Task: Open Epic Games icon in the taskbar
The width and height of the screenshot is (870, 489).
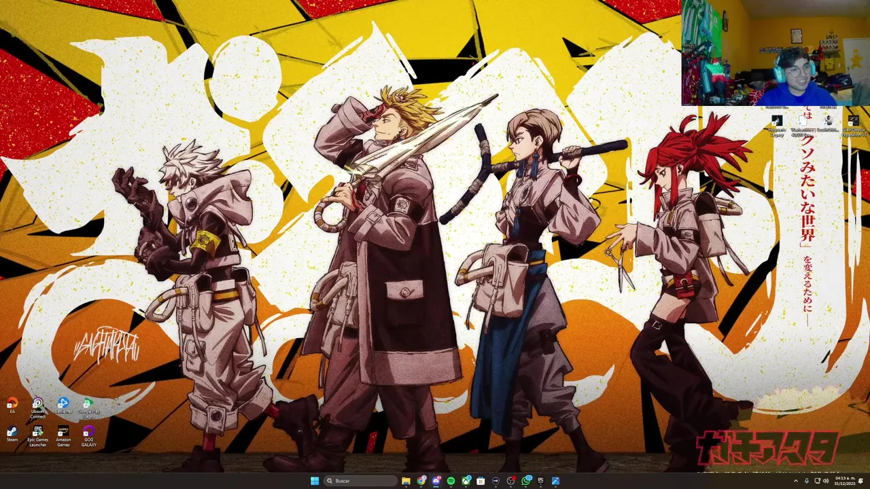Action: (x=541, y=481)
